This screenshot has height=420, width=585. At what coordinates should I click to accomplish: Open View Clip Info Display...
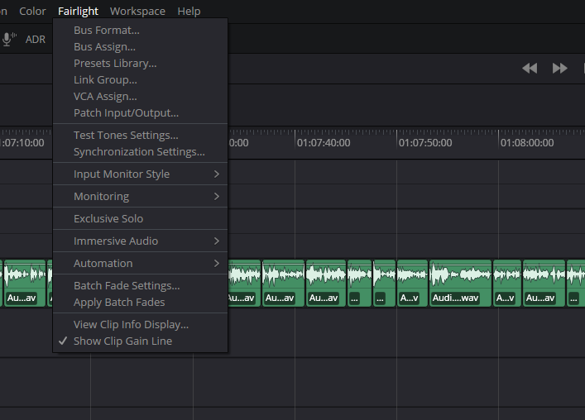pyautogui.click(x=141, y=325)
